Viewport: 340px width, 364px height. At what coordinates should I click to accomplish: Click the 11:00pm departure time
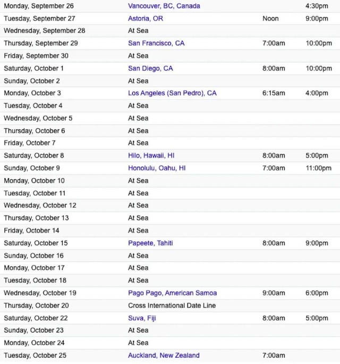(x=318, y=168)
